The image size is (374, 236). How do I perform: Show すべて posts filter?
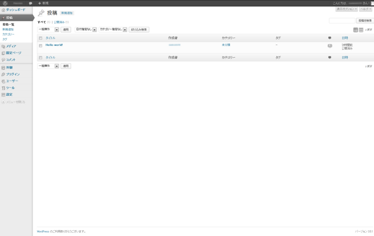pyautogui.click(x=42, y=22)
